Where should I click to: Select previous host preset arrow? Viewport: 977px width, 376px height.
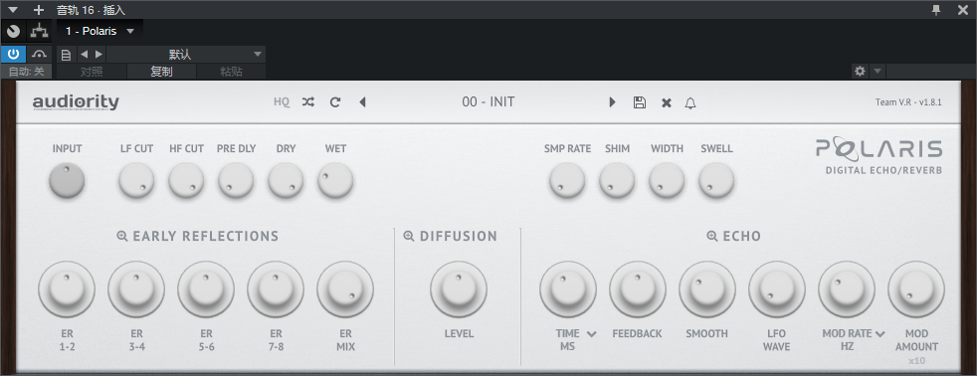[85, 54]
